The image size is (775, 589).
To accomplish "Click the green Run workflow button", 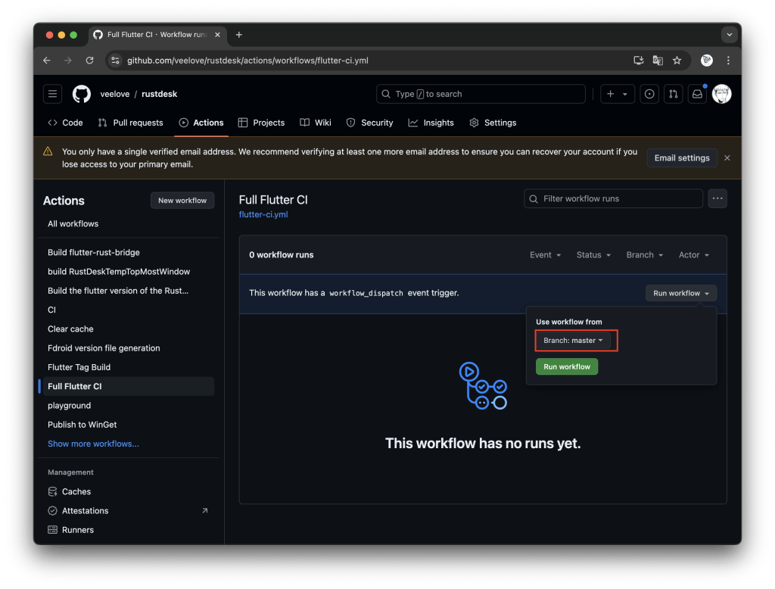I will pyautogui.click(x=566, y=366).
